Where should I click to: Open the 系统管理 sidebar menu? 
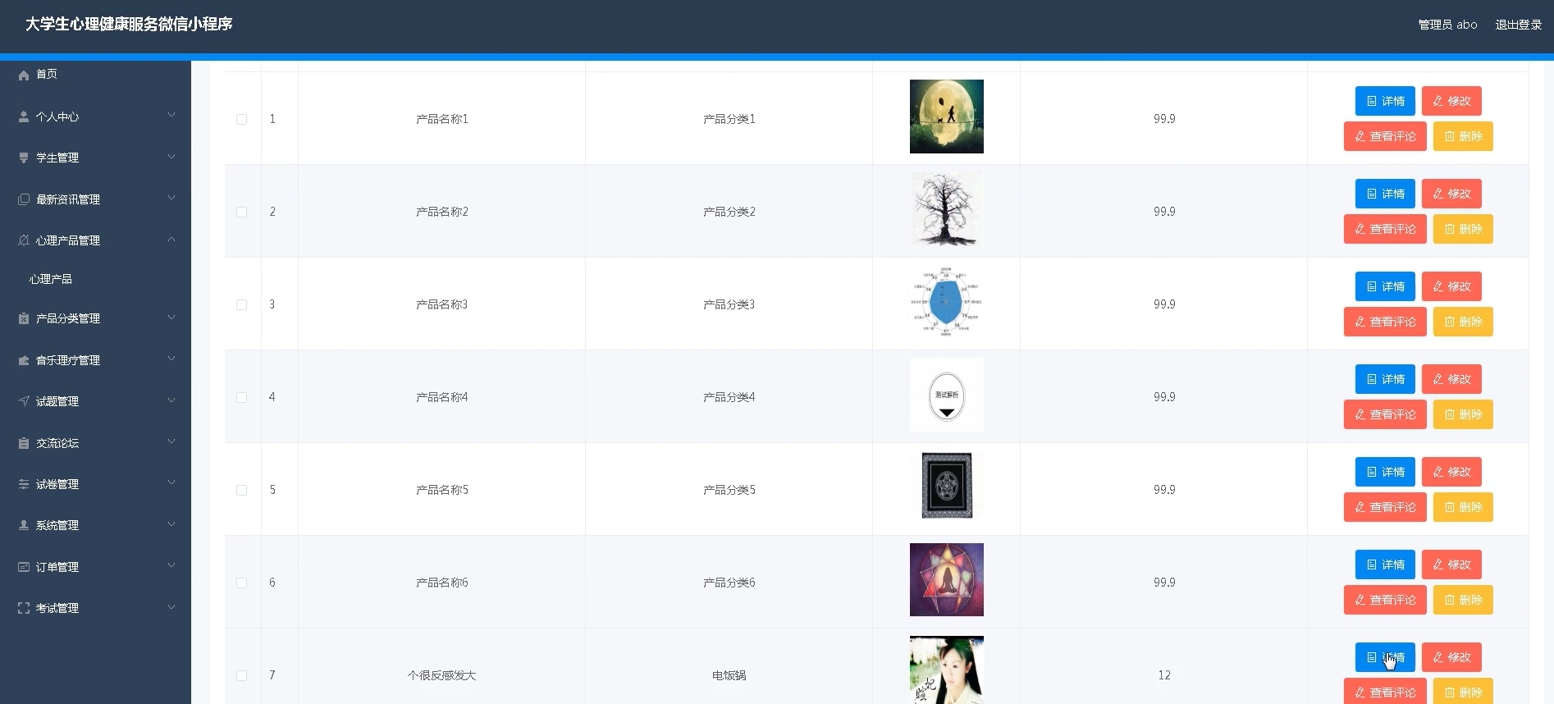point(57,525)
